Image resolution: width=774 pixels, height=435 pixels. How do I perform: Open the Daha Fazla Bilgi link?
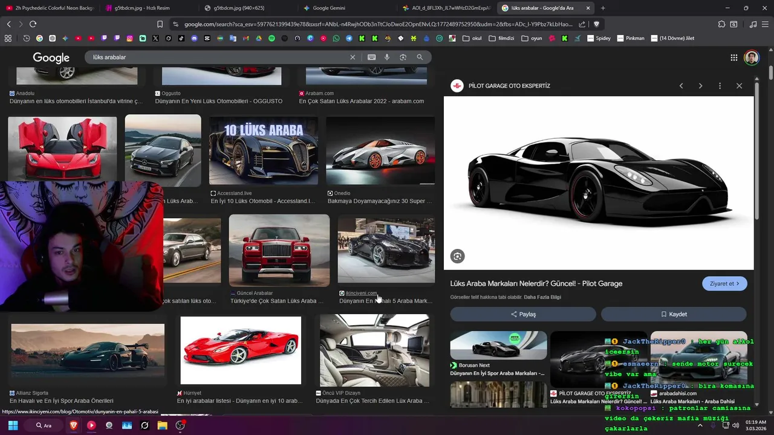click(x=542, y=297)
